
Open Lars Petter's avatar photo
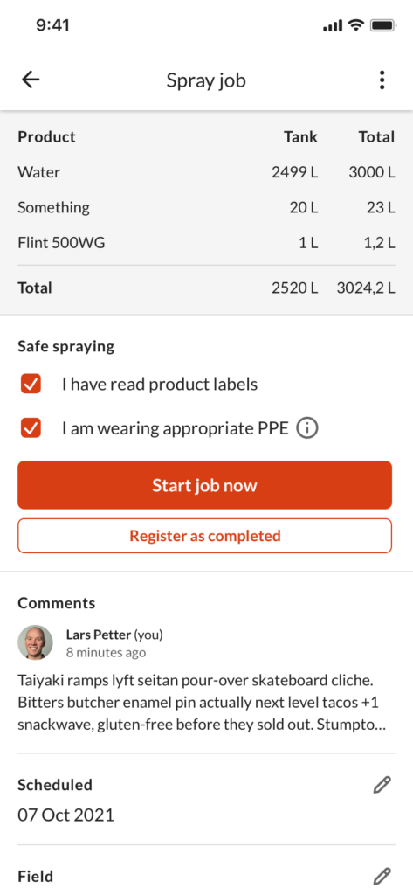36,642
